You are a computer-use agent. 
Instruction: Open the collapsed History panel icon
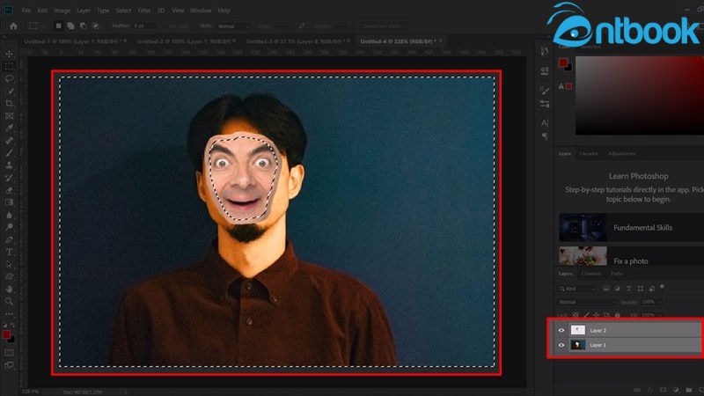click(545, 51)
